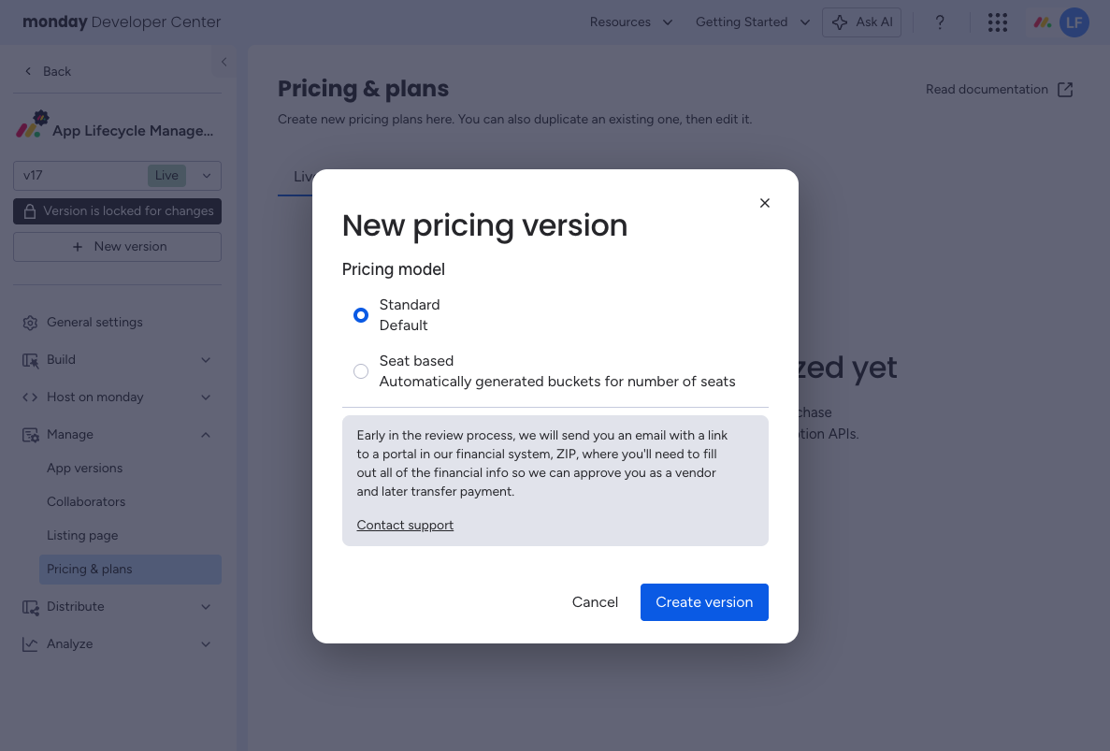Click the Contact support link

[405, 526]
